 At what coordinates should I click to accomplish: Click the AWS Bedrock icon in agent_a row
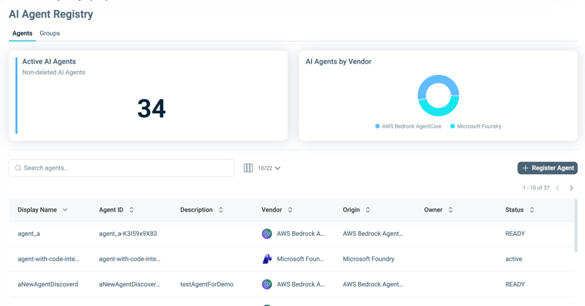(x=267, y=234)
